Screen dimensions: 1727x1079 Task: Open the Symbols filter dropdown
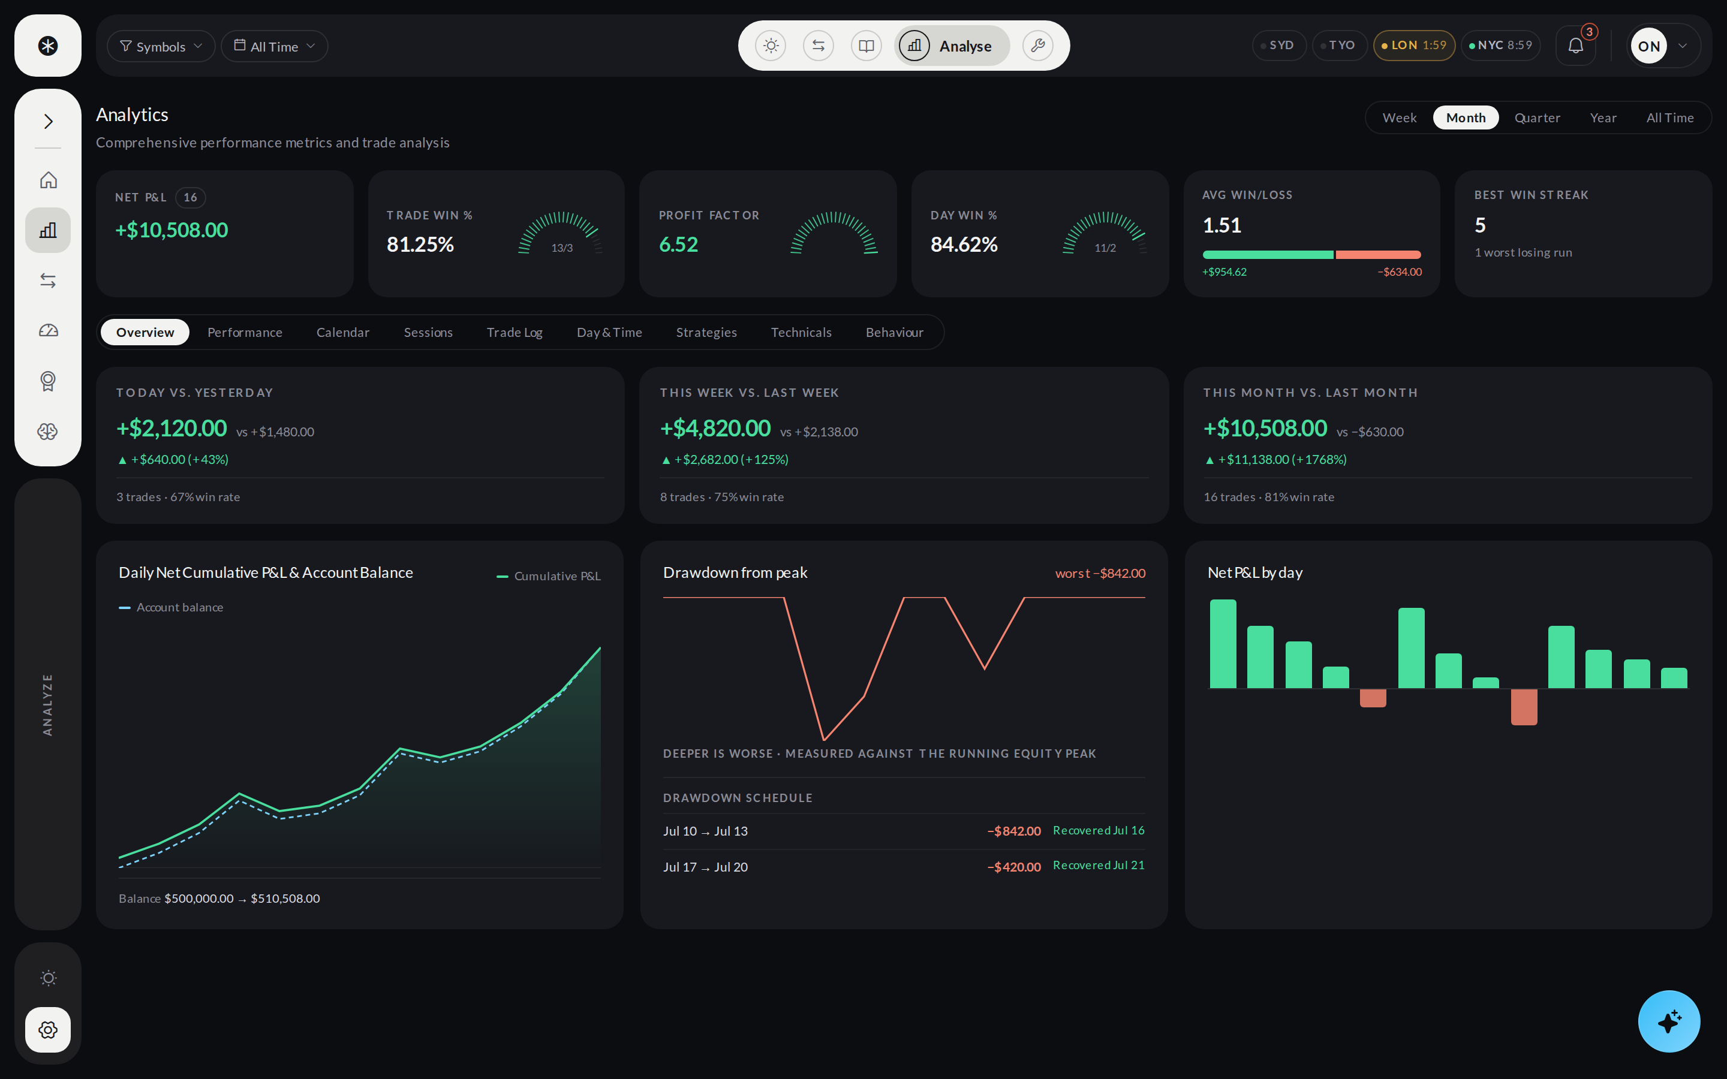coord(161,46)
